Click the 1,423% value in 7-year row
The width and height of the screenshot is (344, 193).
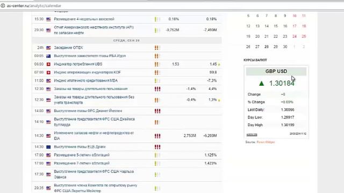coord(210,164)
